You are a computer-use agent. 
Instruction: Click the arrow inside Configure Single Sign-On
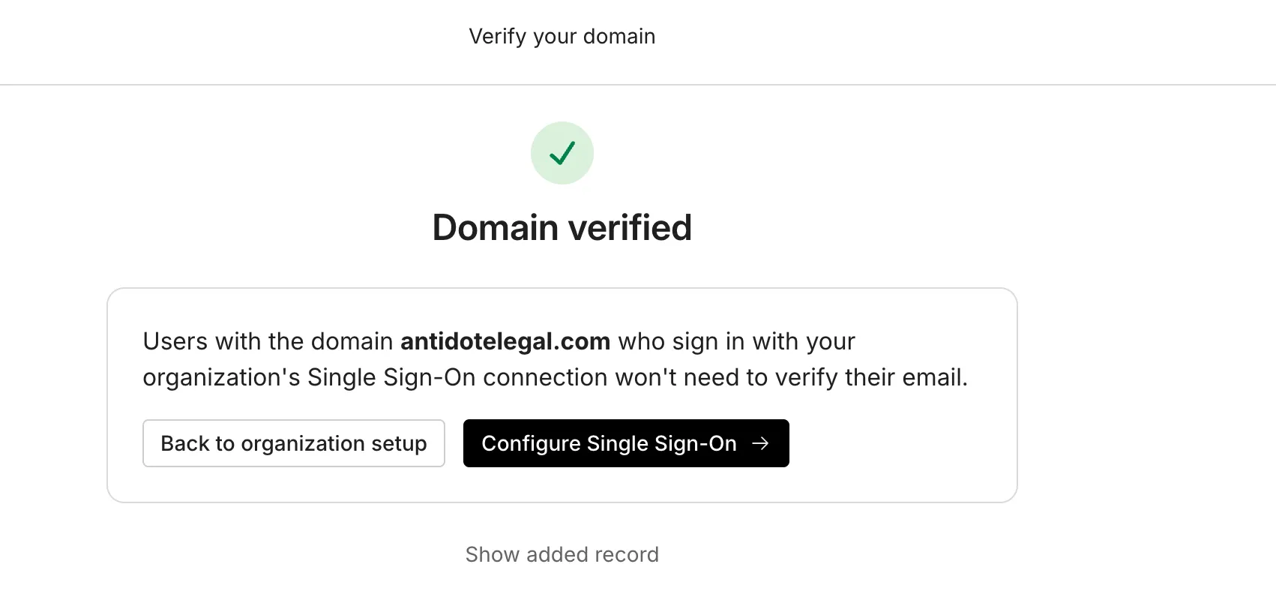coord(762,443)
